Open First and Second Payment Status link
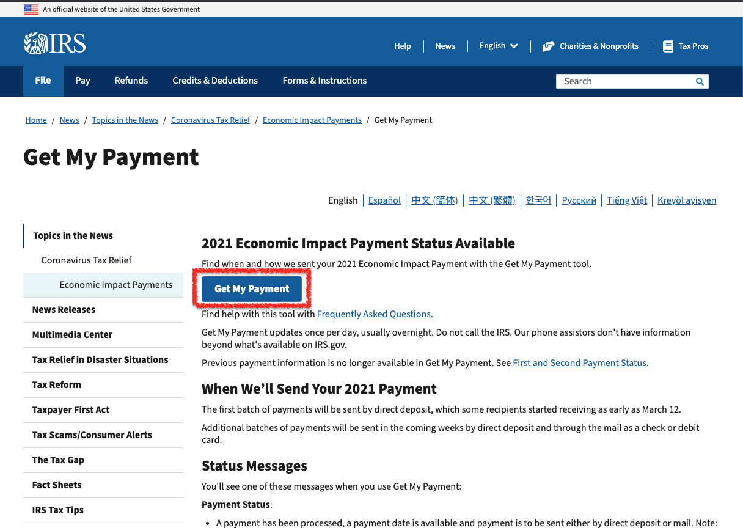The image size is (743, 528). click(579, 363)
